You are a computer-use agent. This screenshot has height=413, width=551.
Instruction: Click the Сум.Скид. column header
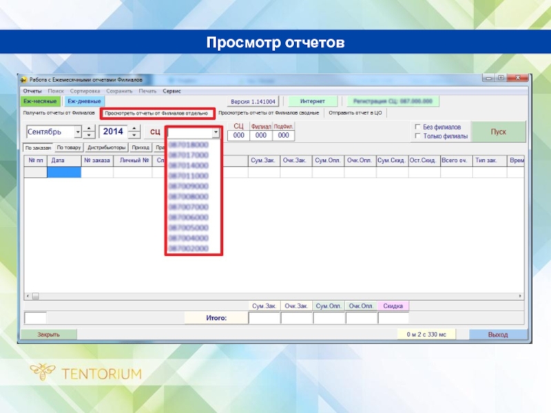coord(392,160)
